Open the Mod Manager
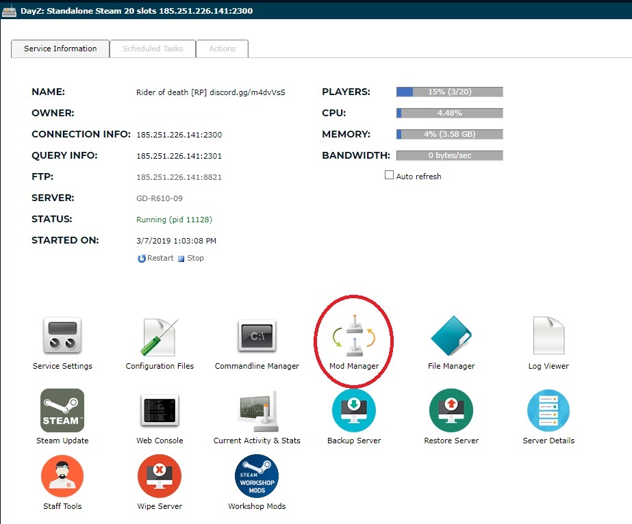 point(353,337)
